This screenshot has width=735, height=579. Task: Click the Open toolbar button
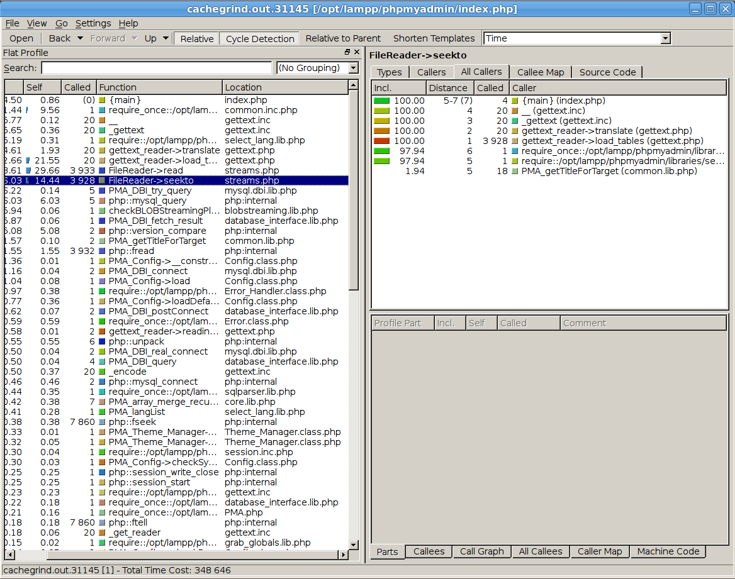pos(21,38)
